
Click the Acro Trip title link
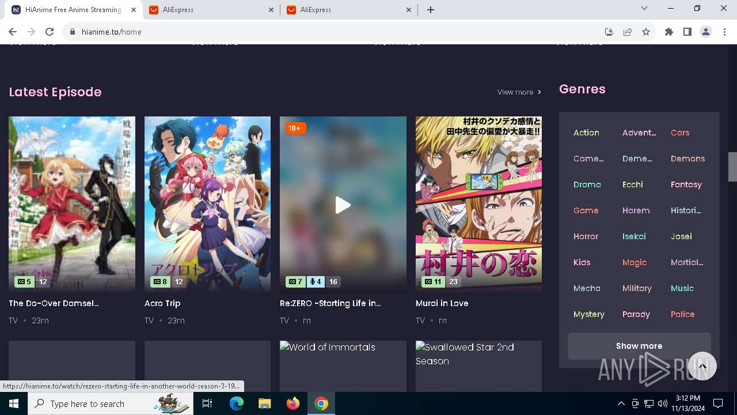click(x=162, y=303)
